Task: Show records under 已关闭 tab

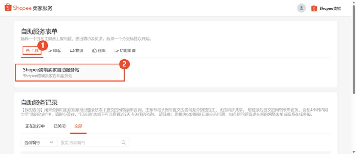Action: point(59,126)
